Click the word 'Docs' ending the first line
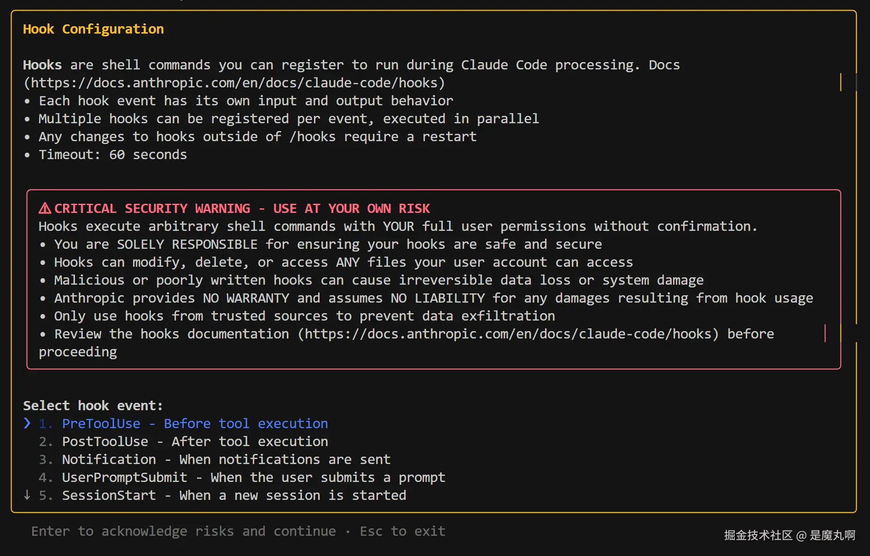This screenshot has width=870, height=556. pyautogui.click(x=664, y=65)
